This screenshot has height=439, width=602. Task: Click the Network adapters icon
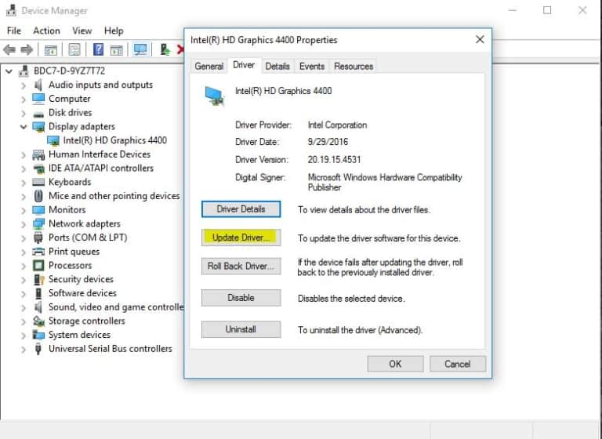(38, 224)
